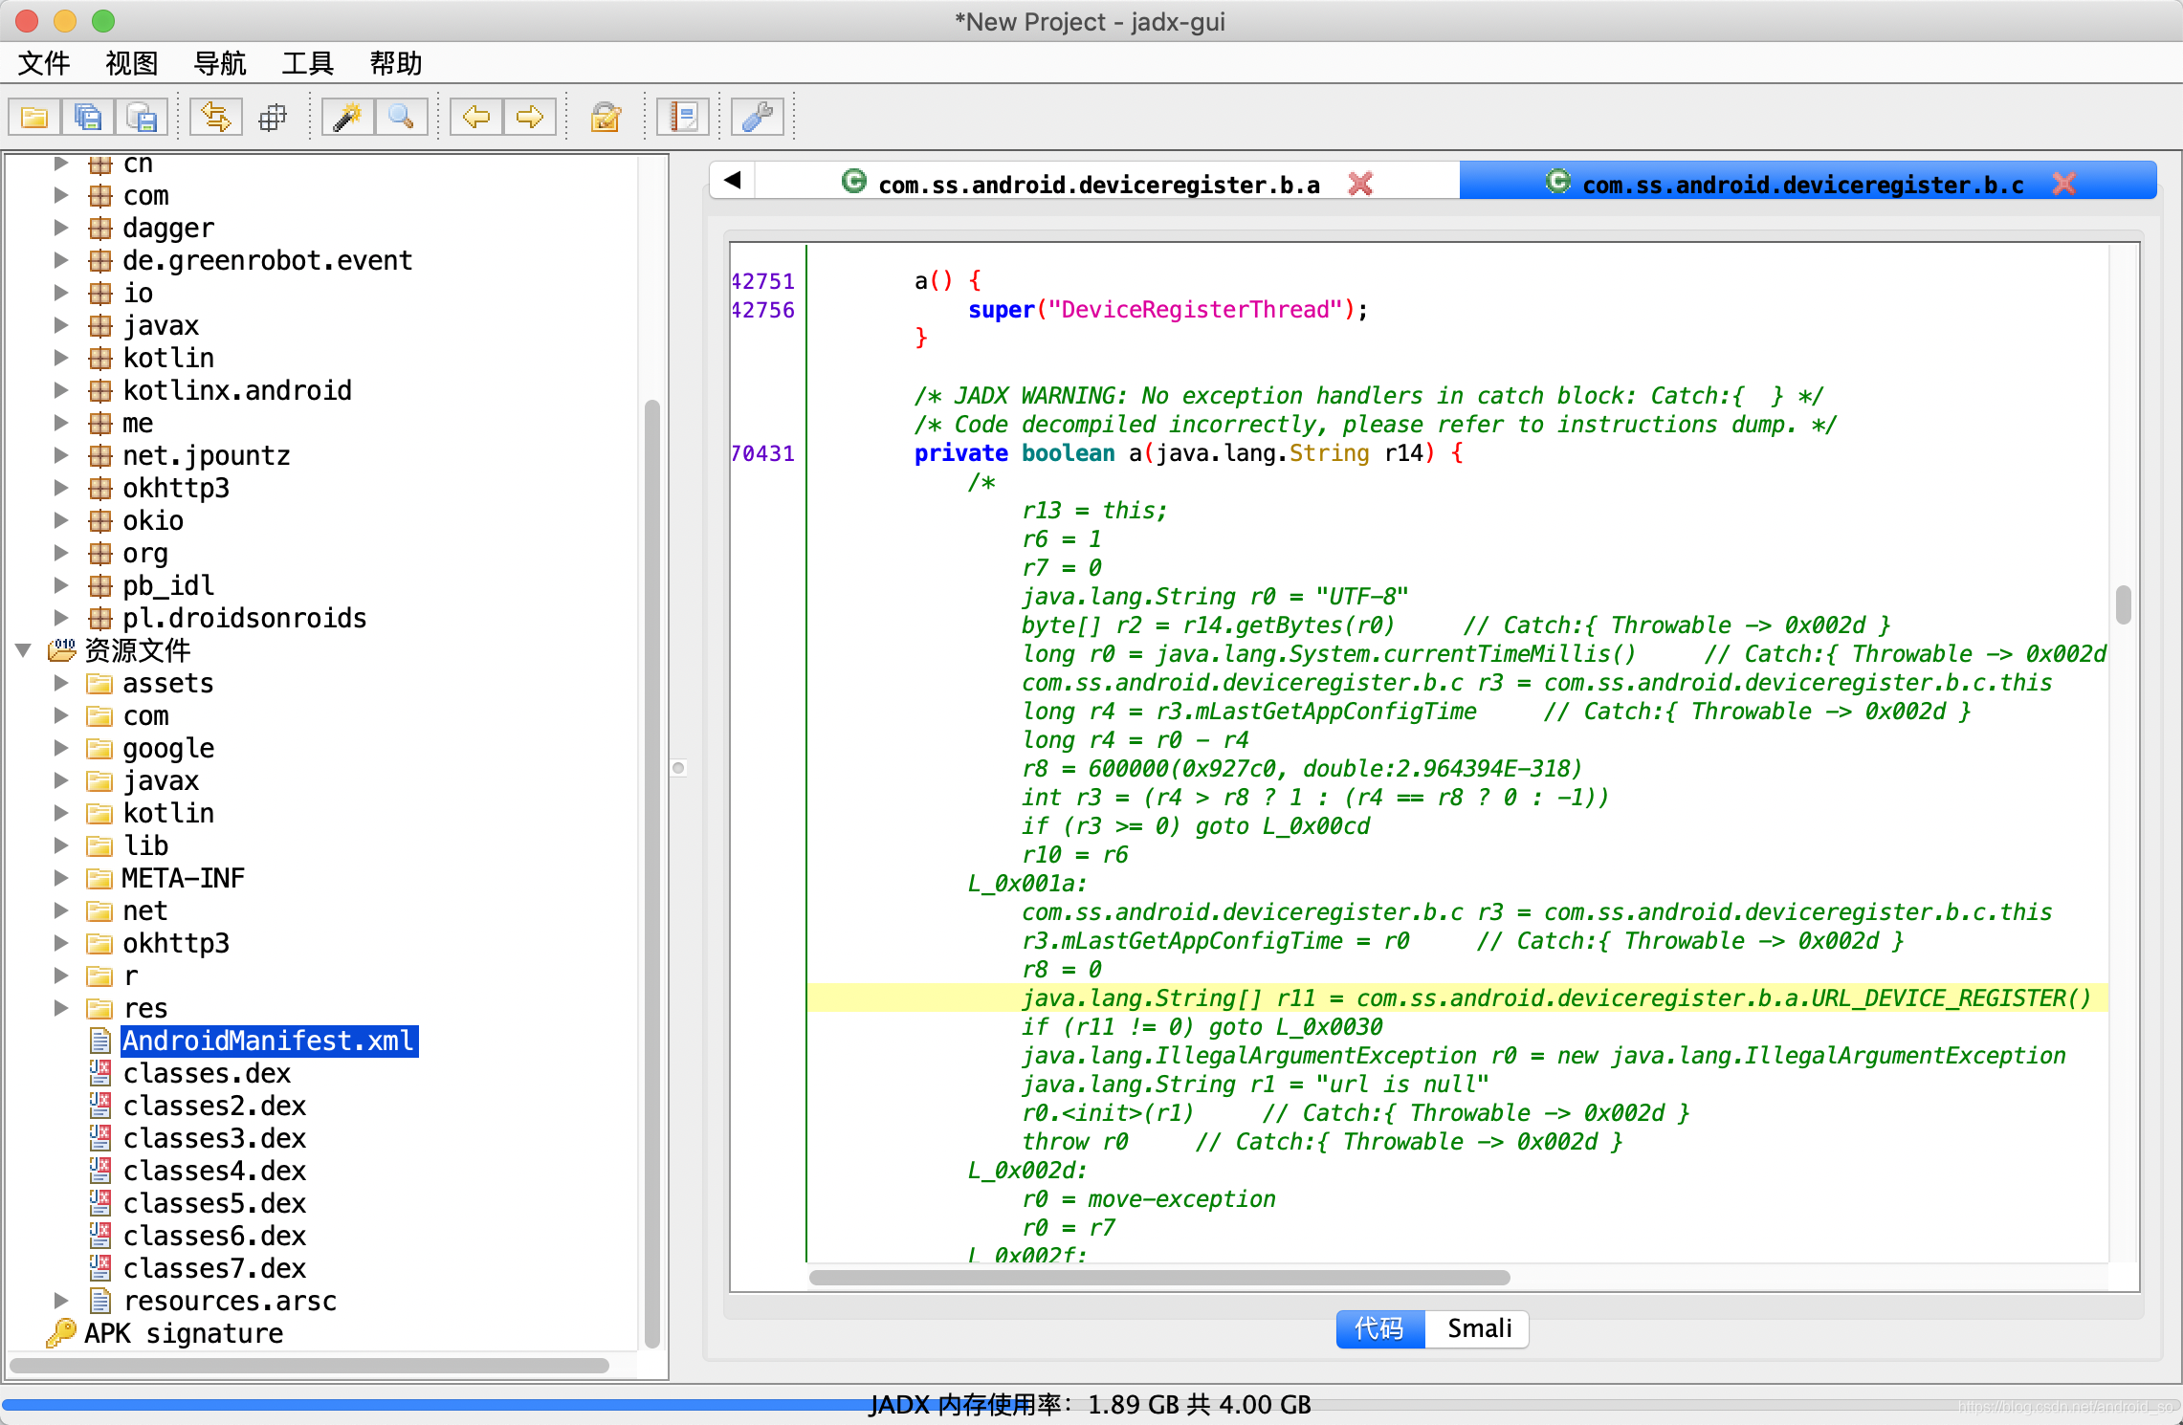The image size is (2183, 1425).
Task: Click the JADX memory usage bar
Action: pyautogui.click(x=1091, y=1404)
